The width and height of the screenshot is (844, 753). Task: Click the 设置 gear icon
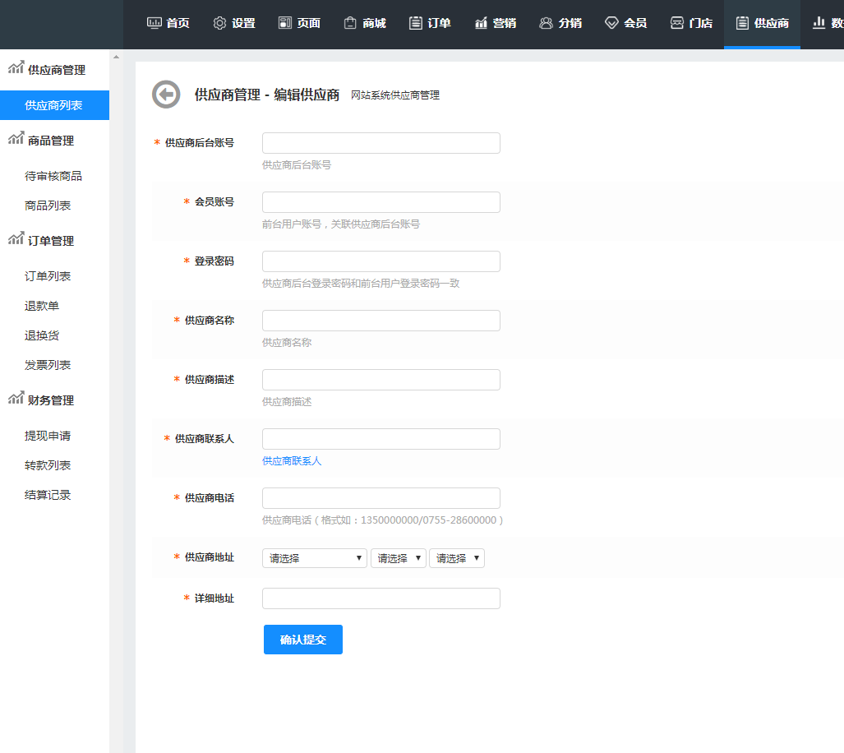tap(219, 23)
